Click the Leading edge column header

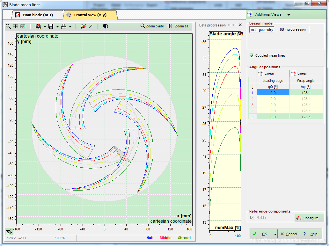[x=273, y=81]
